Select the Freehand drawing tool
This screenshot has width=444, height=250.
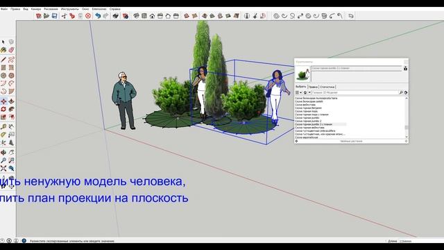[11, 60]
